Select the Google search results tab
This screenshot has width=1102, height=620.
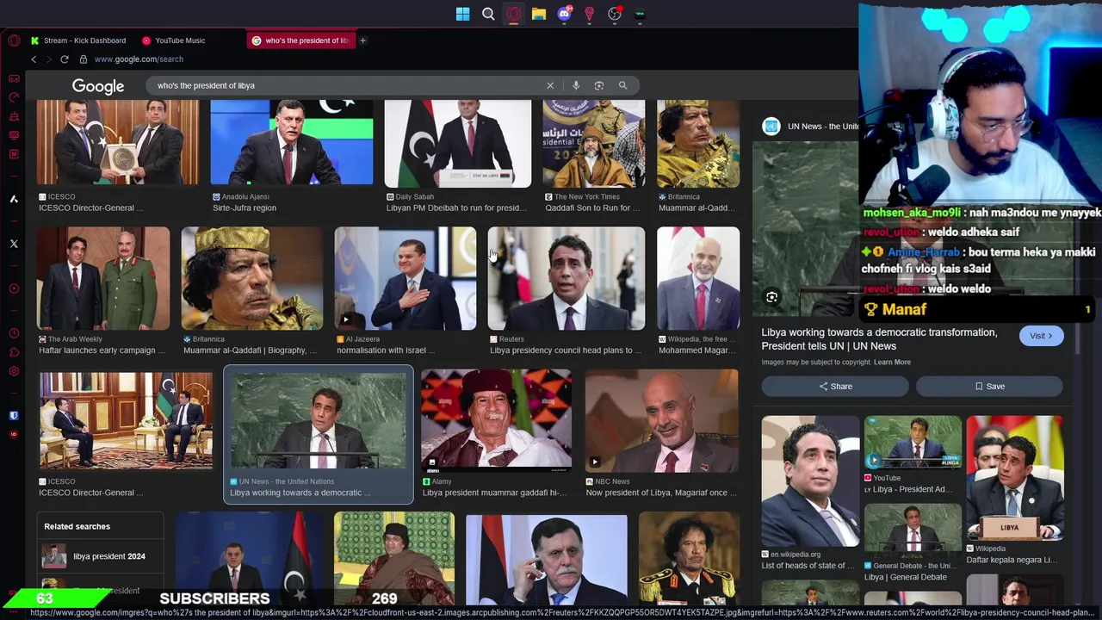click(300, 40)
